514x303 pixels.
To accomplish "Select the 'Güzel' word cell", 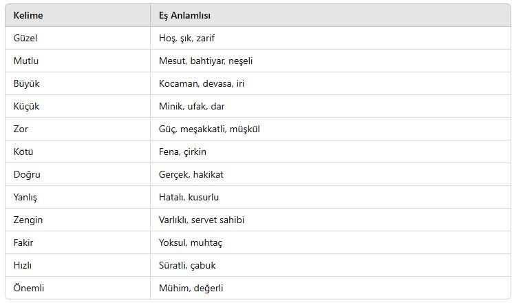I will 78,38.
